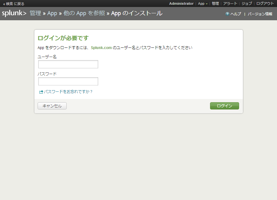Go back via 検索 に戻る link
This screenshot has height=200, width=277.
point(14,4)
